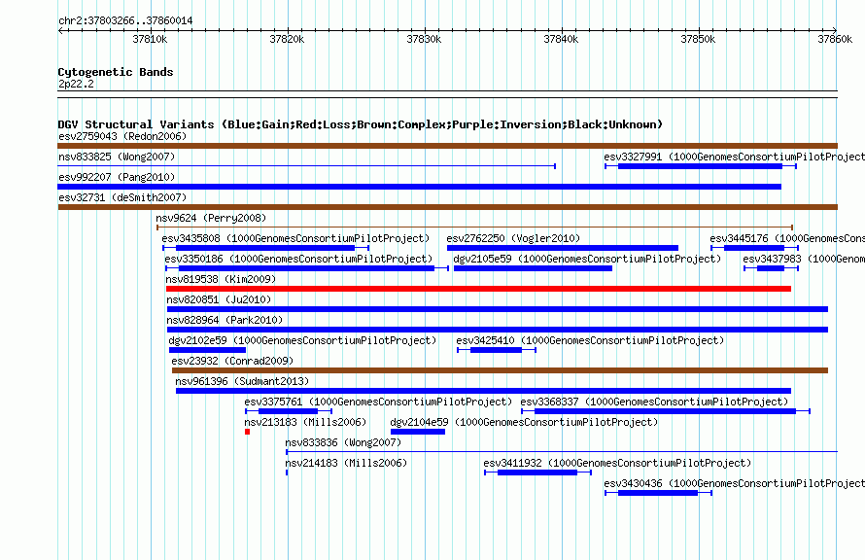Viewport: 865px width, 560px height.
Task: Select the brown esv32731 complex bar
Action: click(x=447, y=207)
